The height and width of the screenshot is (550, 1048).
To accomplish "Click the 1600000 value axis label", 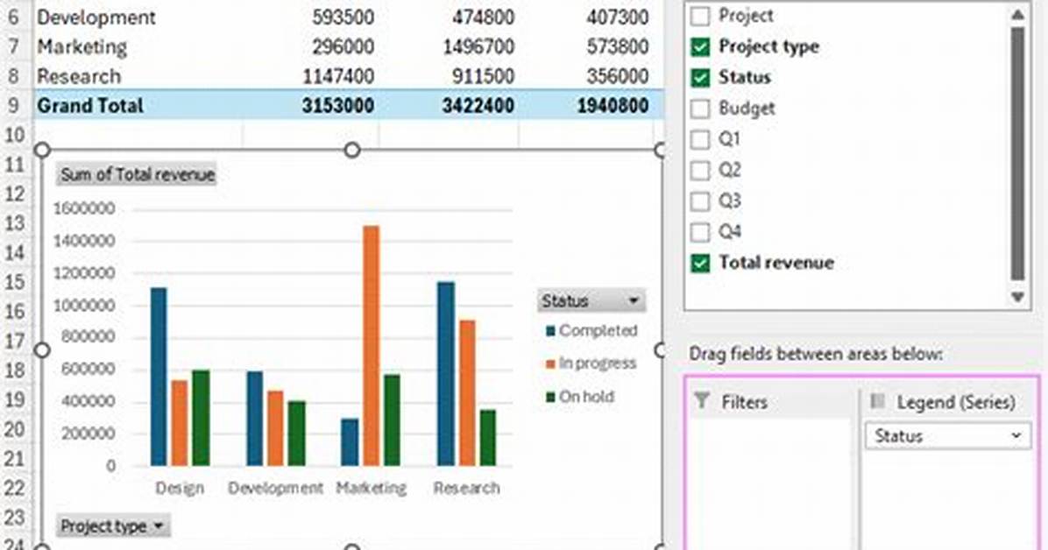I will click(84, 208).
